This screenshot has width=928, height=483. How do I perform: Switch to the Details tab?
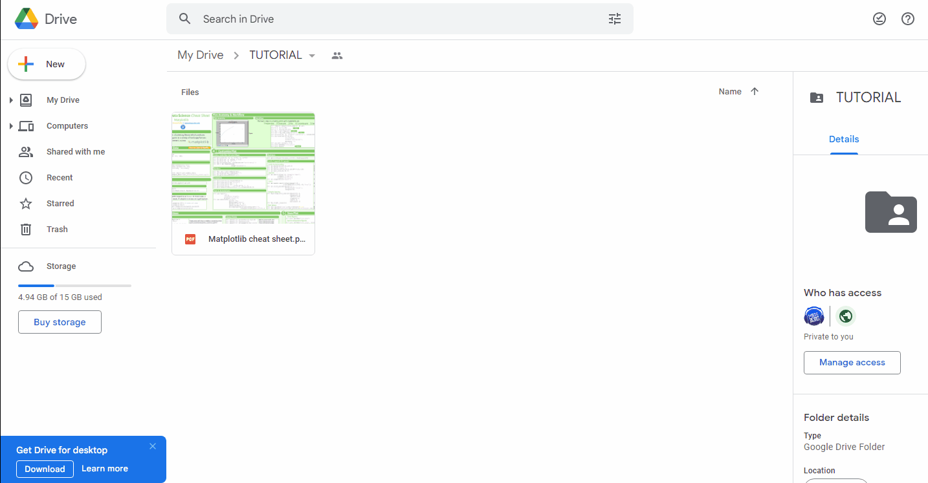tap(844, 139)
